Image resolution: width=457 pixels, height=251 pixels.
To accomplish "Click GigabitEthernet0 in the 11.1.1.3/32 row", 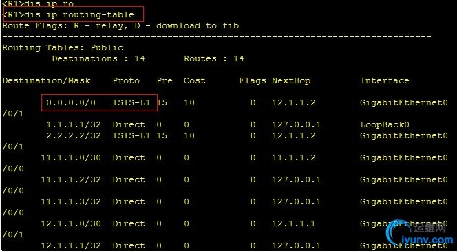I will tap(404, 201).
